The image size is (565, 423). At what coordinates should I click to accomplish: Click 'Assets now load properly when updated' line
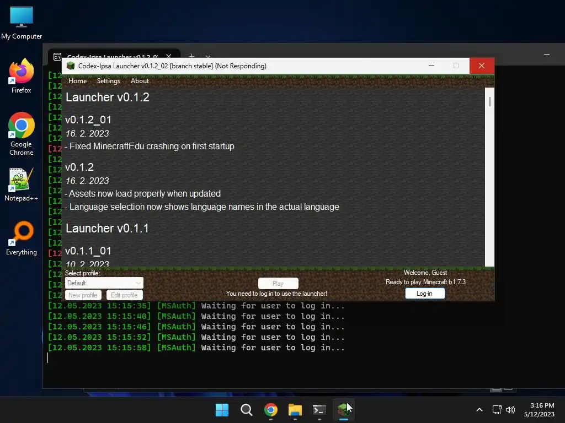coord(145,193)
